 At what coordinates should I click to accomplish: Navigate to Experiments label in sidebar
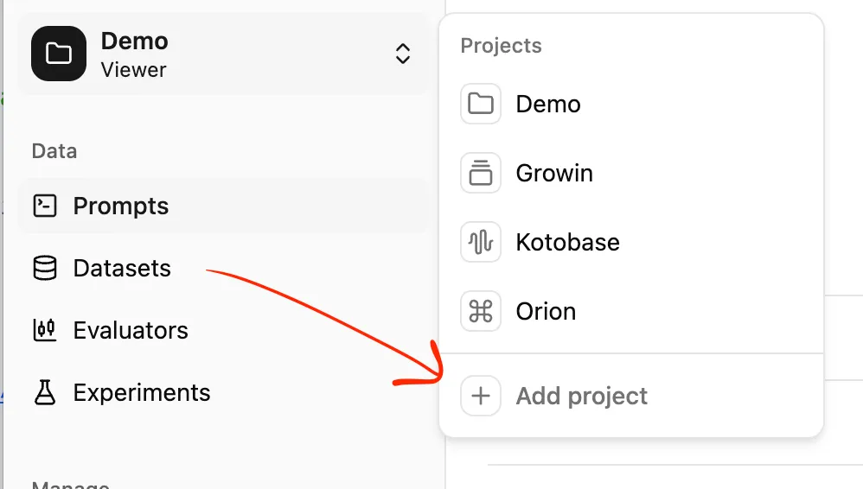pyautogui.click(x=142, y=392)
